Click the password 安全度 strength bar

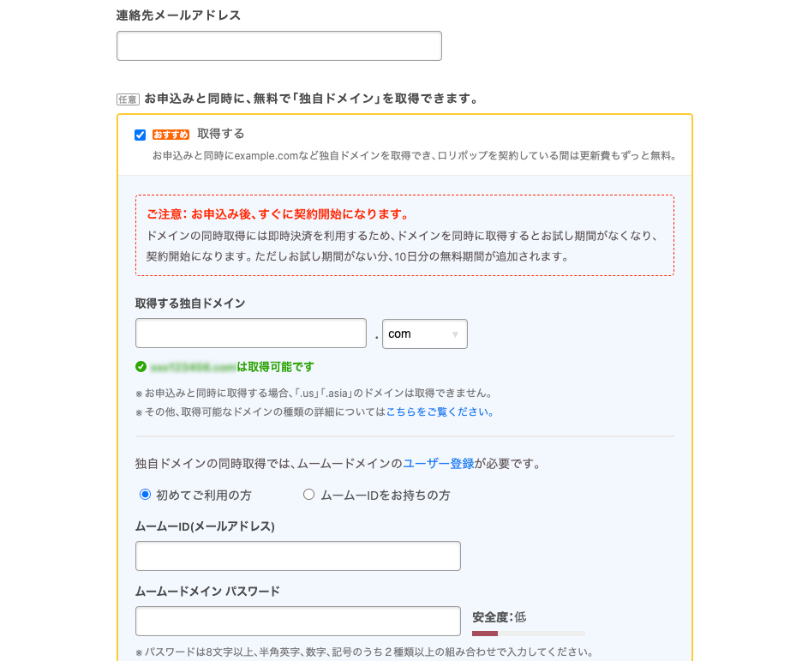tap(528, 634)
